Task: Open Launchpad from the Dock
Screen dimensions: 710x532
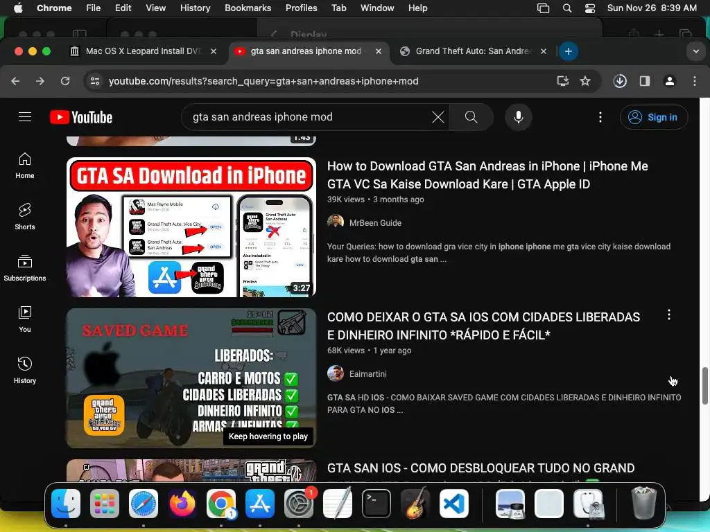Action: 105,504
